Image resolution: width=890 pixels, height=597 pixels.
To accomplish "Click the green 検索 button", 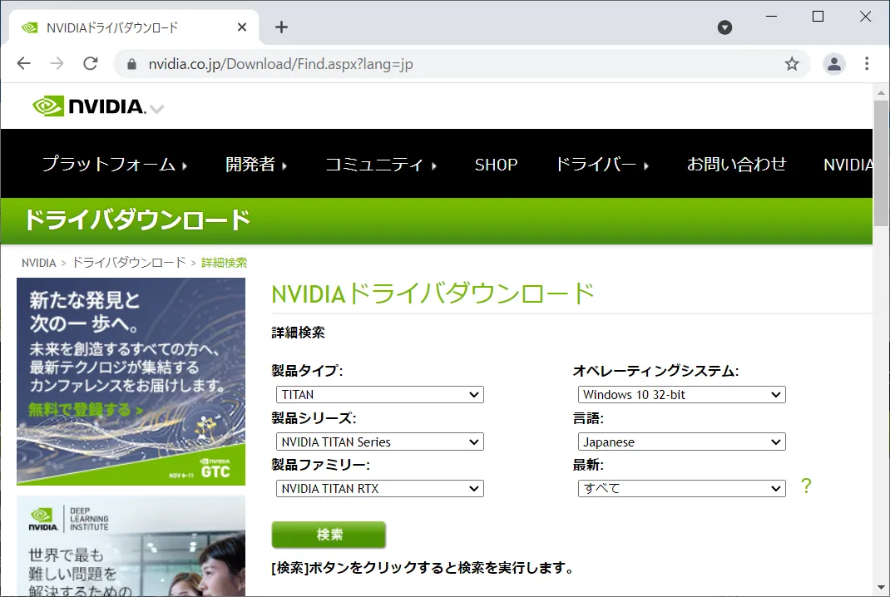I will pos(329,535).
